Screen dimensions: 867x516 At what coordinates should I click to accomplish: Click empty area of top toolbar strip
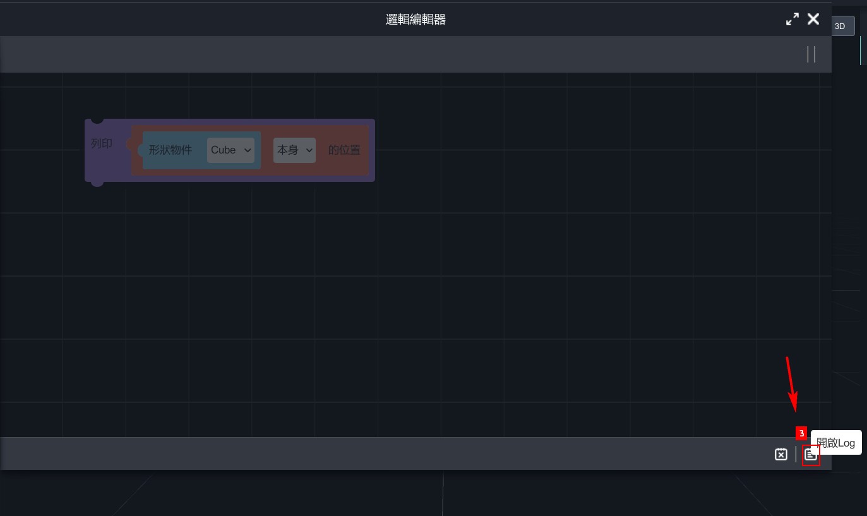(x=379, y=54)
